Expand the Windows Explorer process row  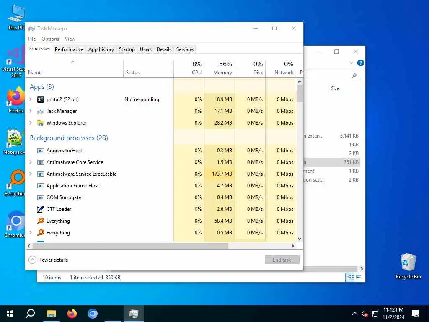(x=31, y=123)
